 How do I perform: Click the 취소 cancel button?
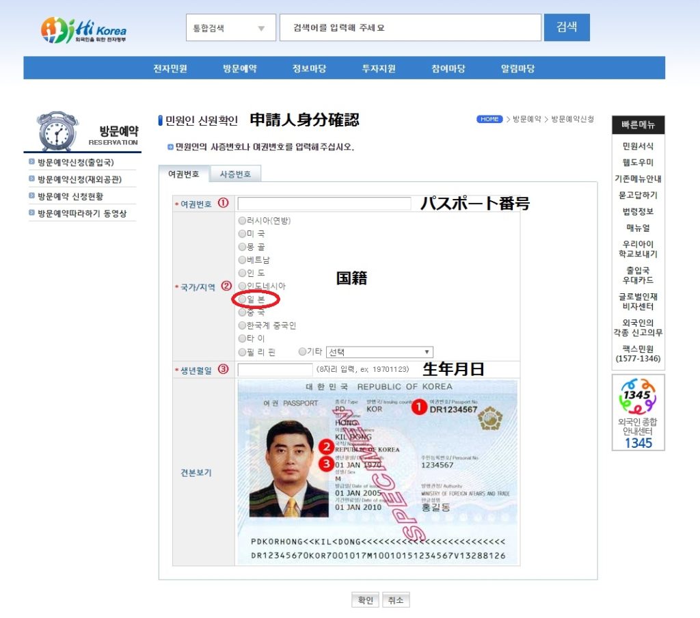point(396,600)
